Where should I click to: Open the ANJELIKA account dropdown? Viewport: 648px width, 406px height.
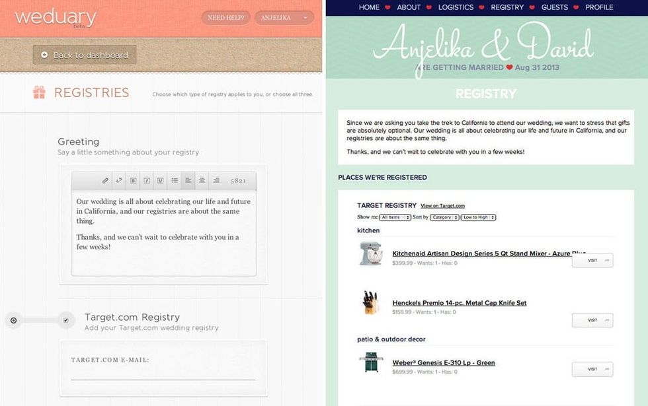283,18
